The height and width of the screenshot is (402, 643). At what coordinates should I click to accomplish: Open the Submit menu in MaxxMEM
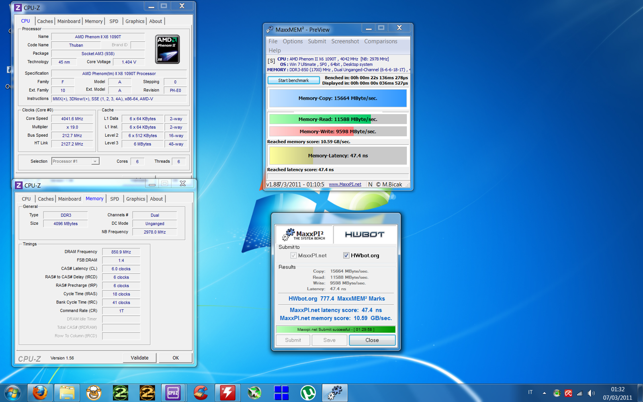pos(317,41)
